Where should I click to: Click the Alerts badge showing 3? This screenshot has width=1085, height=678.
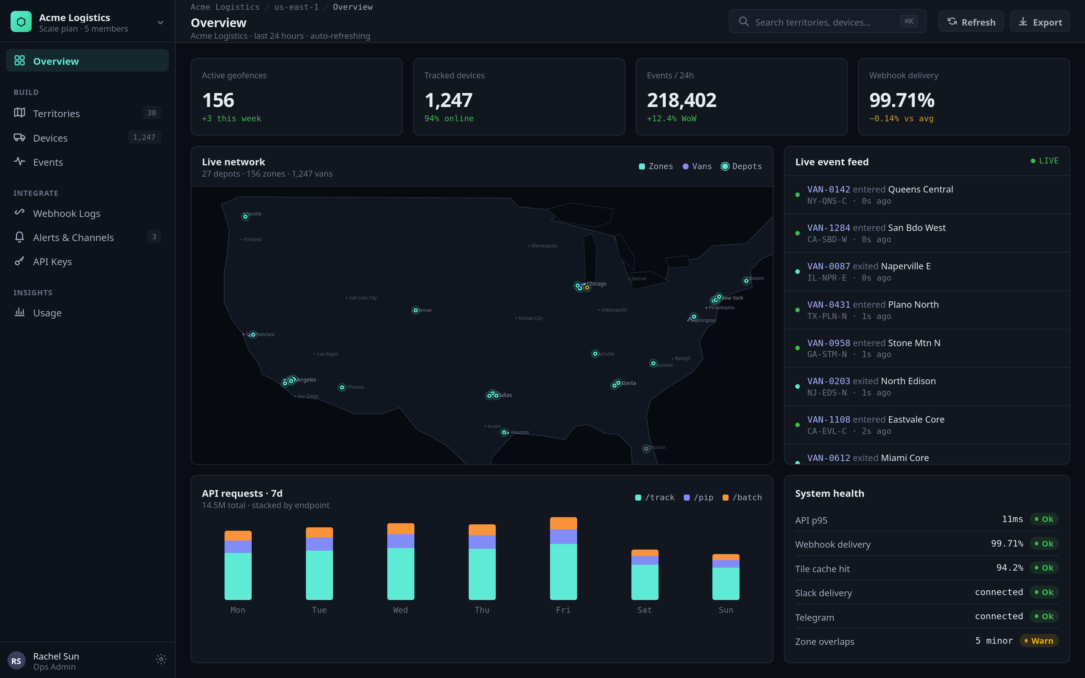tap(154, 236)
